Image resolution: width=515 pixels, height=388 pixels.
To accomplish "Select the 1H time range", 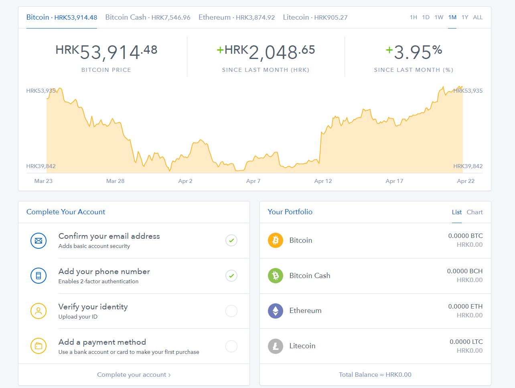I will tap(414, 17).
